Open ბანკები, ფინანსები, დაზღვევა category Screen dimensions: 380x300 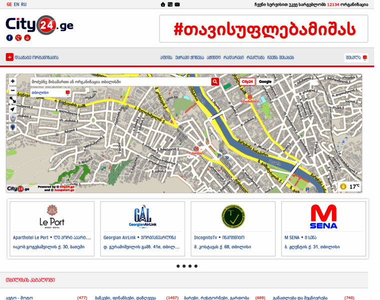click(125, 297)
